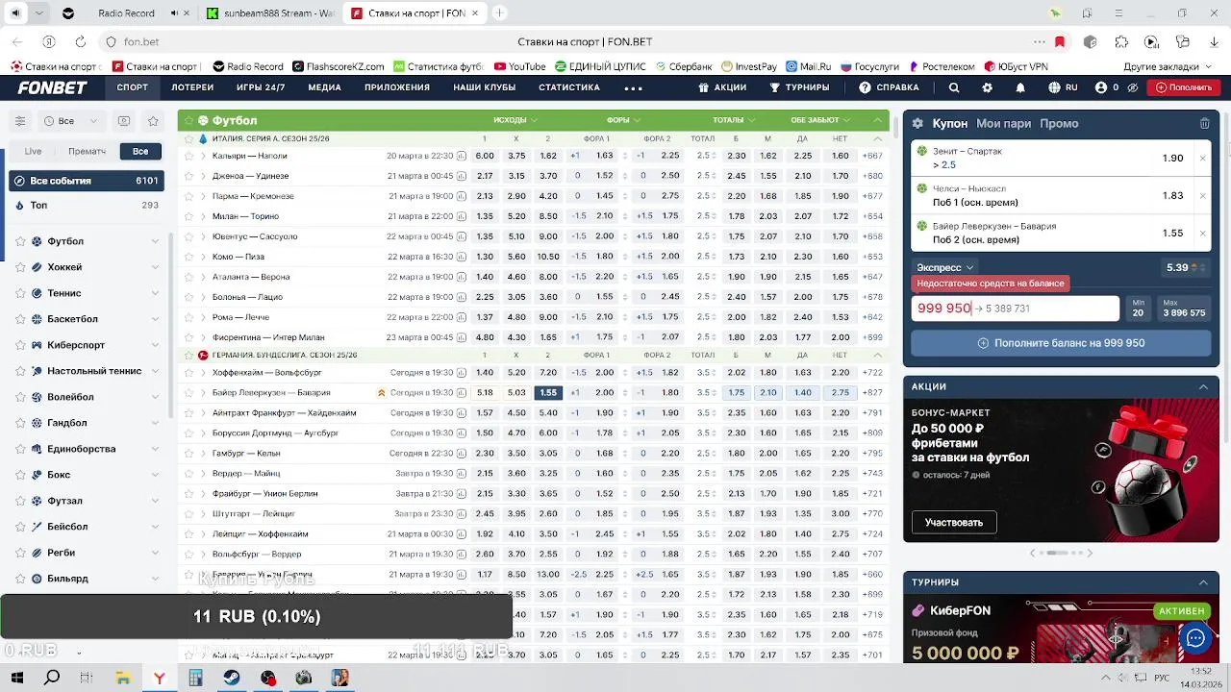Select the Прематч filter
Viewport: 1231px width, 692px height.
coord(88,151)
